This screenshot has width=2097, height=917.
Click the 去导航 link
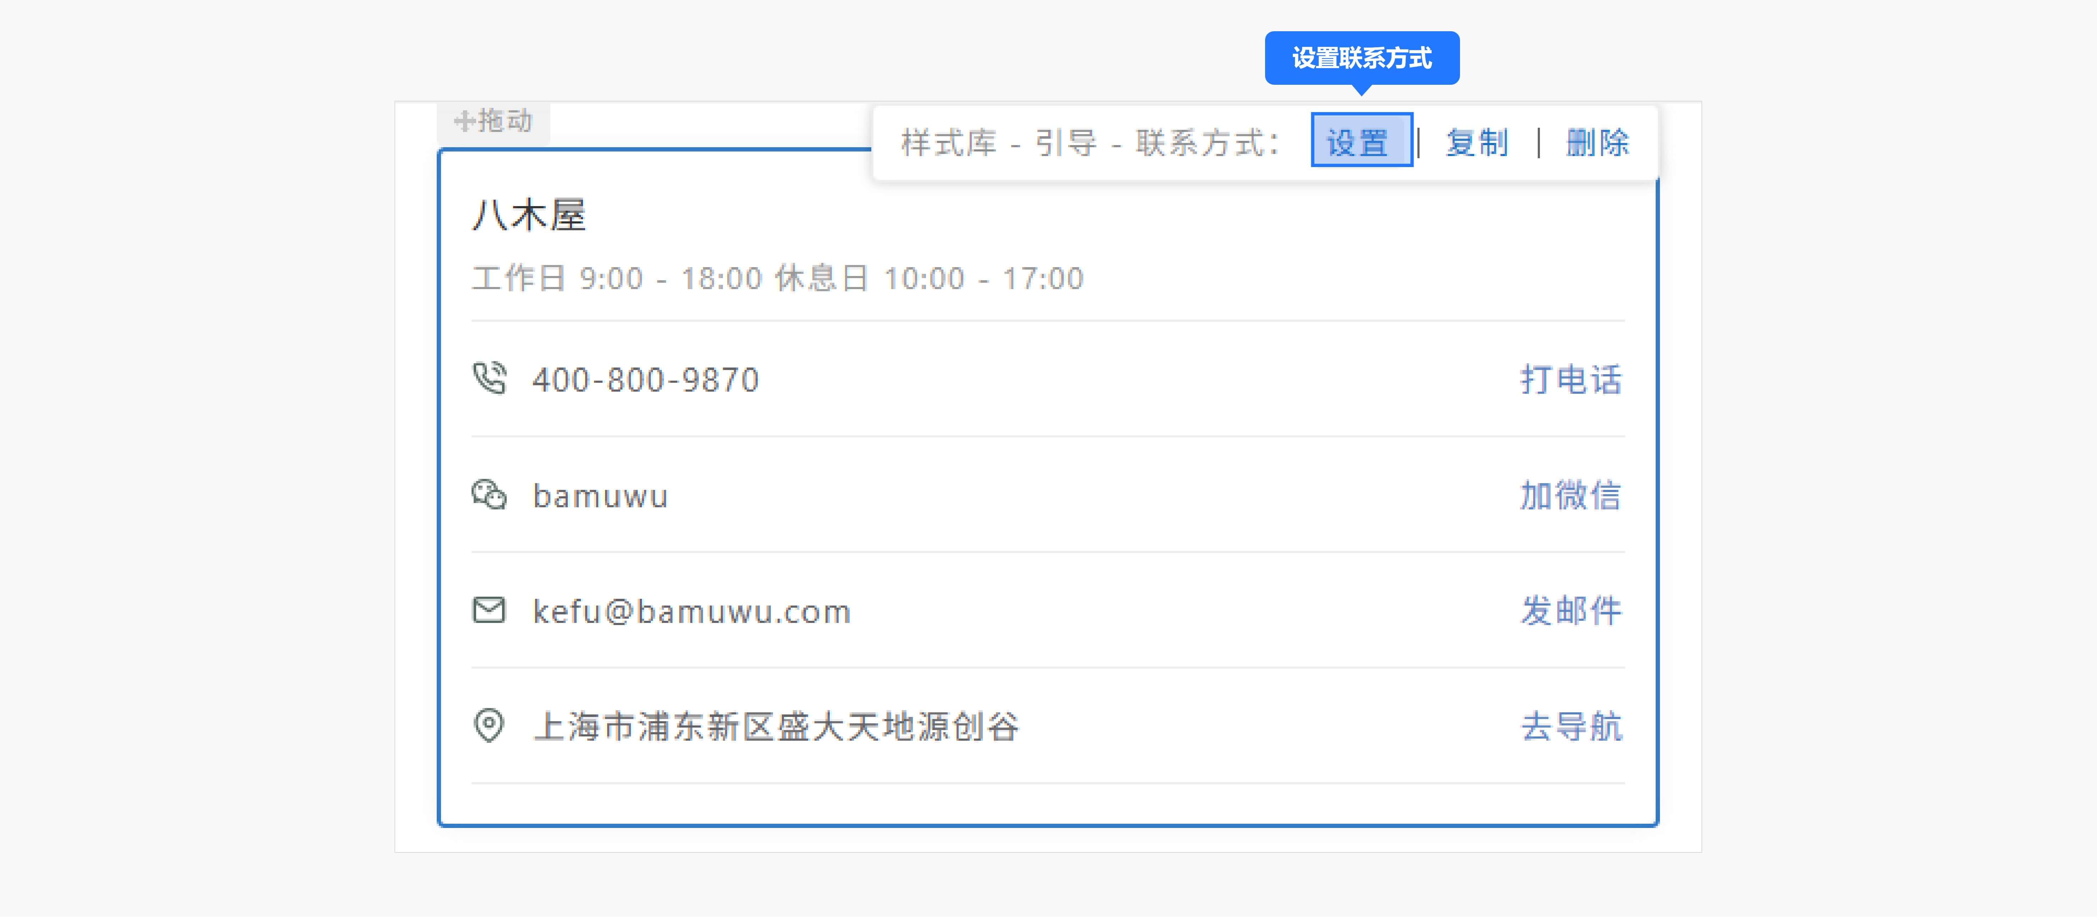pos(1571,727)
